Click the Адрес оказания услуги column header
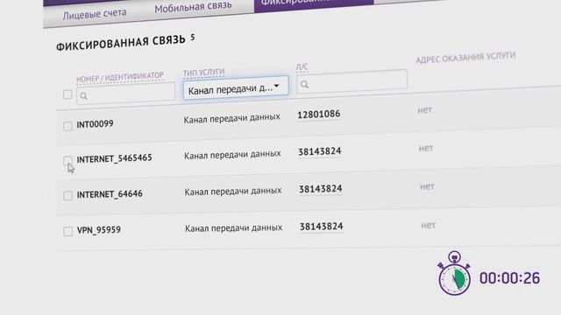 (x=465, y=58)
